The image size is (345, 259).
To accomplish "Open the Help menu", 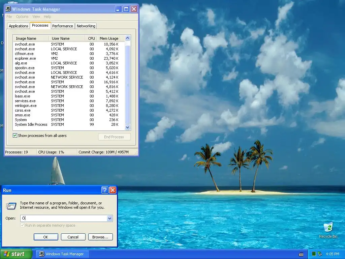I will pyautogui.click(x=47, y=17).
